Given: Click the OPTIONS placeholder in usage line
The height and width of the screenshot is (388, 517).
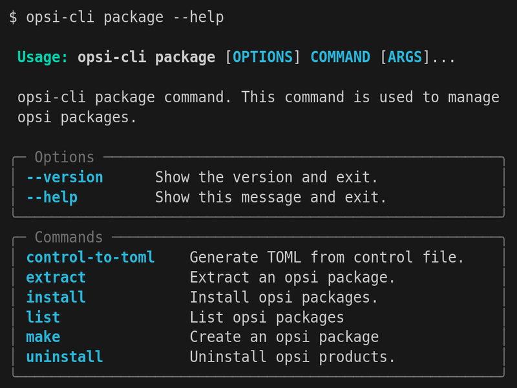Looking at the screenshot, I should pyautogui.click(x=262, y=58).
